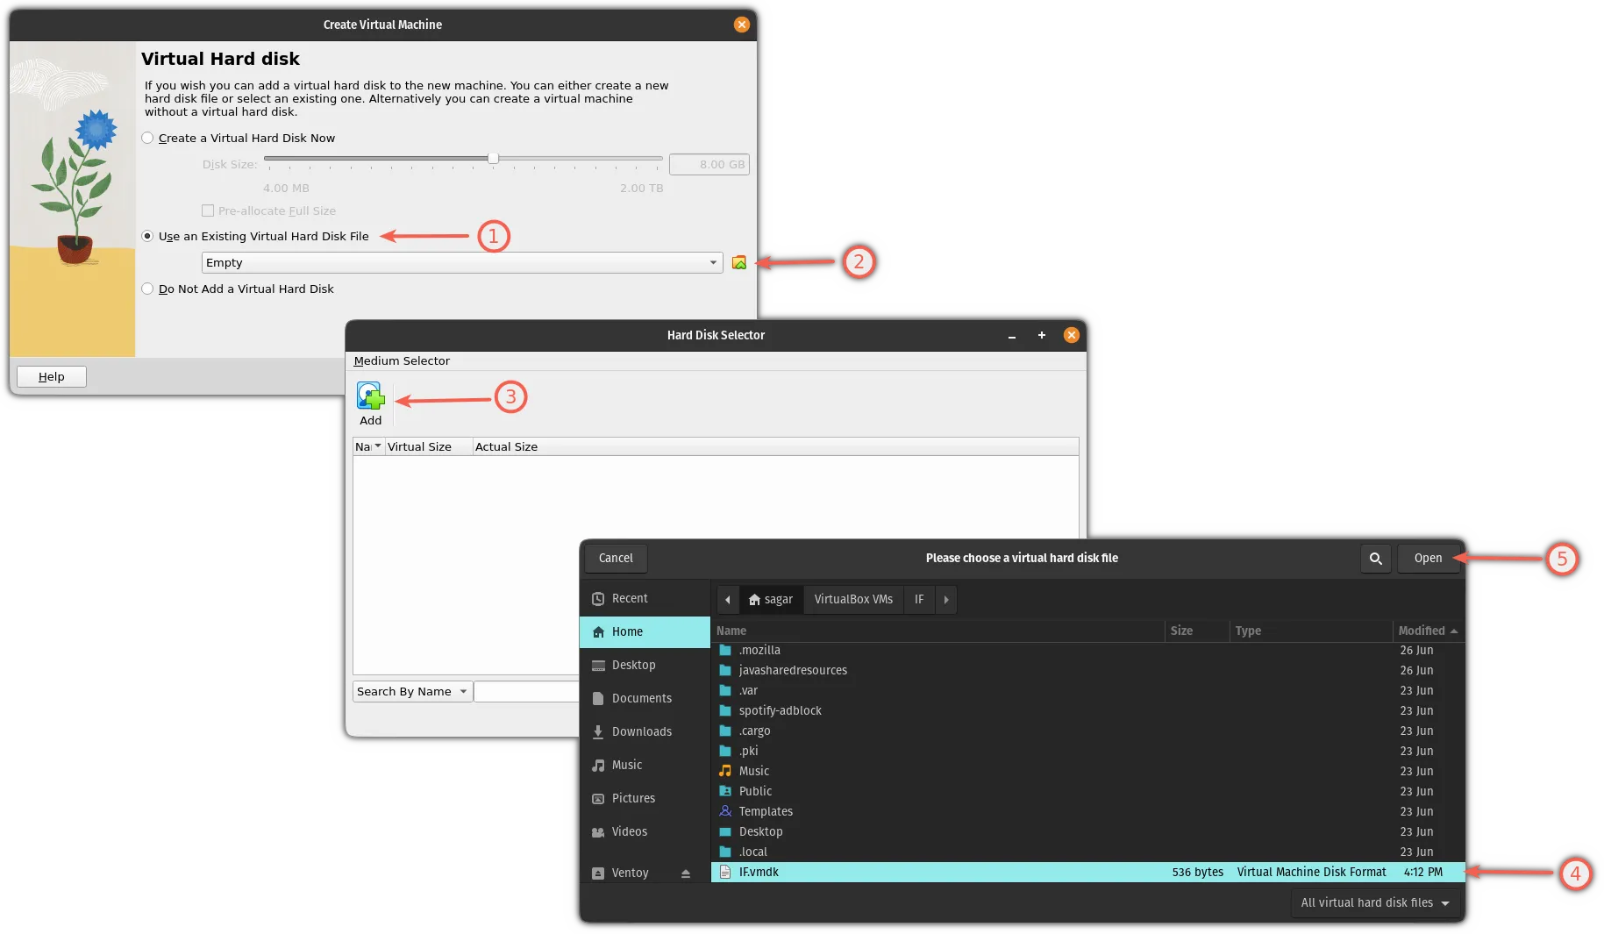
Task: Open the VirtualBox VMs path tab
Action: point(853,600)
